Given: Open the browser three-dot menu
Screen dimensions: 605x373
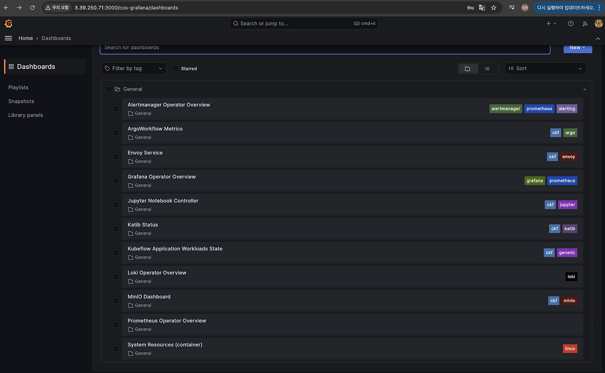Looking at the screenshot, I should coord(599,8).
